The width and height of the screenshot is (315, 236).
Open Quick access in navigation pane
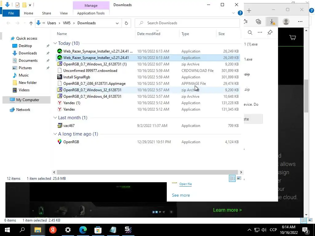point(26,38)
